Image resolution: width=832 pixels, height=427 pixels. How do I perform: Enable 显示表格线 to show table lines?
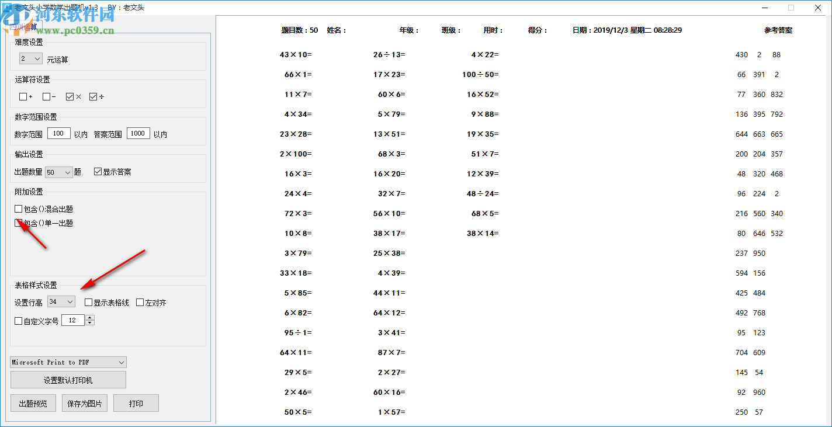[x=89, y=301]
